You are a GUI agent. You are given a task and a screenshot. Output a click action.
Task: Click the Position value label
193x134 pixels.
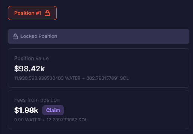31,58
